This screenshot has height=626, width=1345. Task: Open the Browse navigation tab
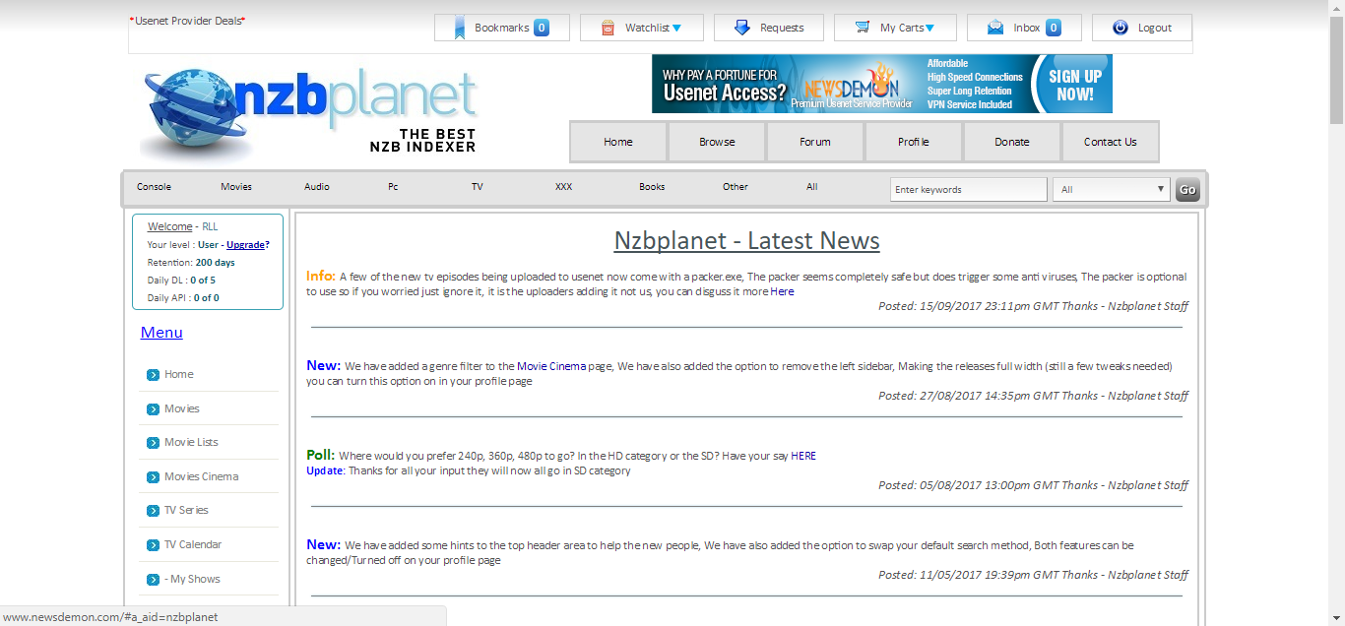[717, 142]
